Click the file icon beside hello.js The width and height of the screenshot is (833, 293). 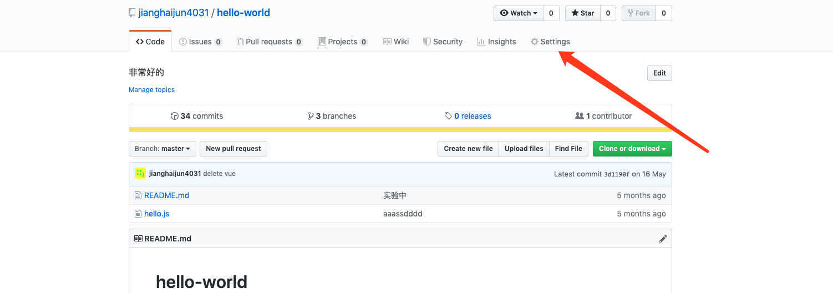[x=138, y=214]
